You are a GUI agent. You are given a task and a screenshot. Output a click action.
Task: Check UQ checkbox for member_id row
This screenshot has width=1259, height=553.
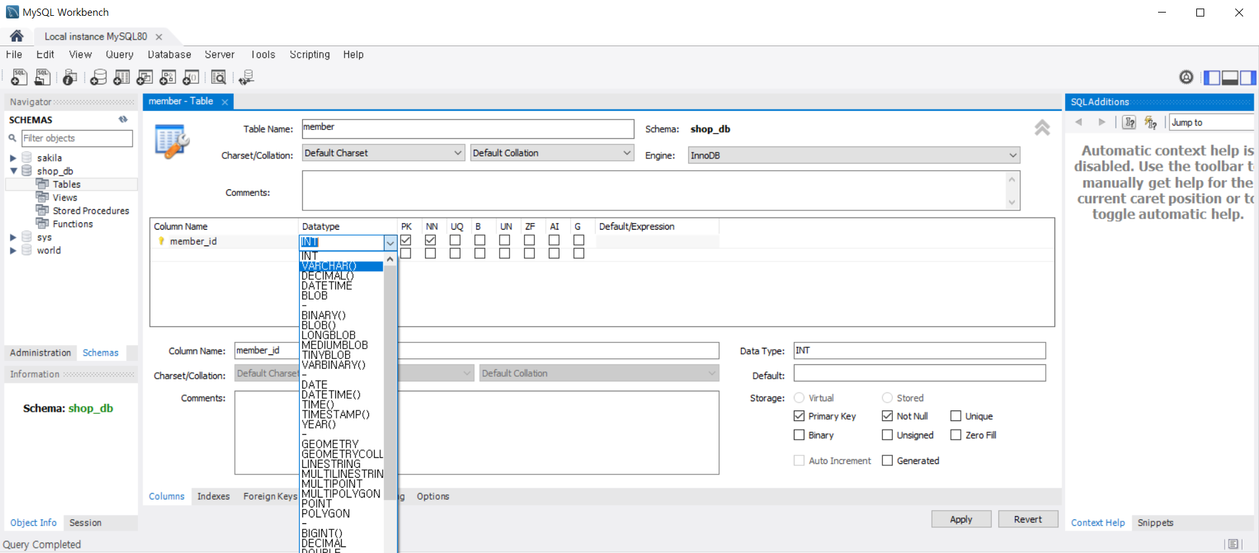[455, 240]
